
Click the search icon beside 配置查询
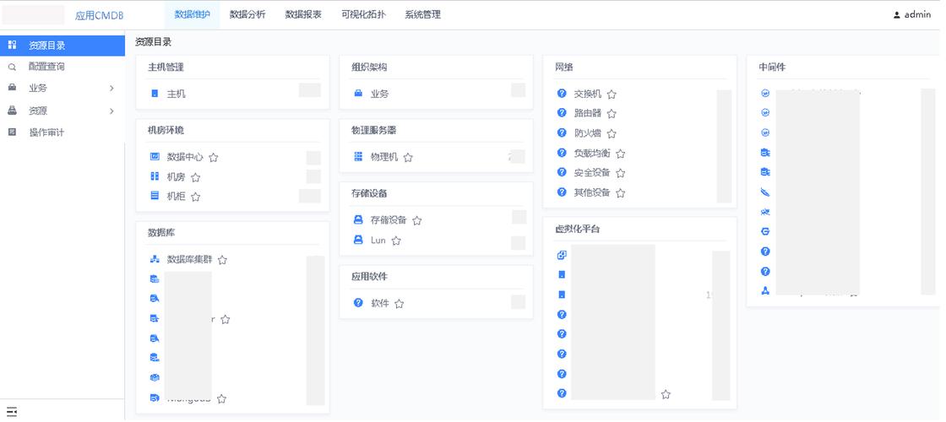12,67
